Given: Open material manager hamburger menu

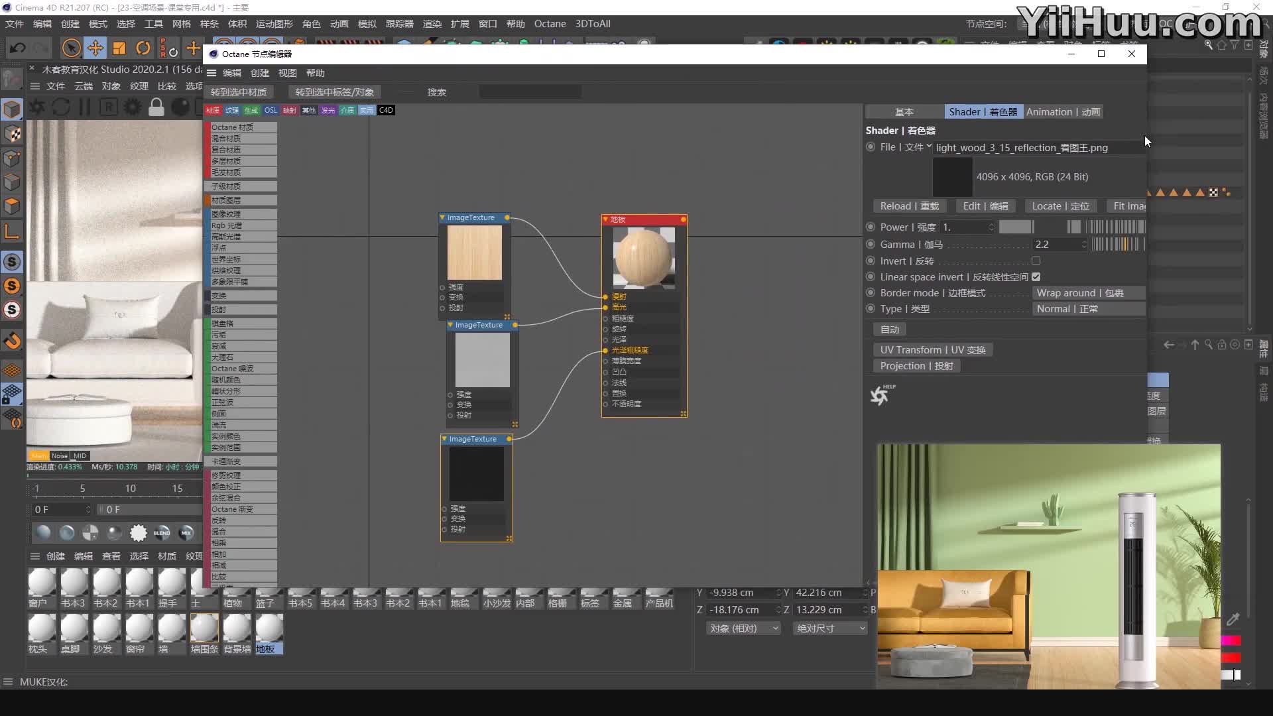Looking at the screenshot, I should tap(35, 556).
